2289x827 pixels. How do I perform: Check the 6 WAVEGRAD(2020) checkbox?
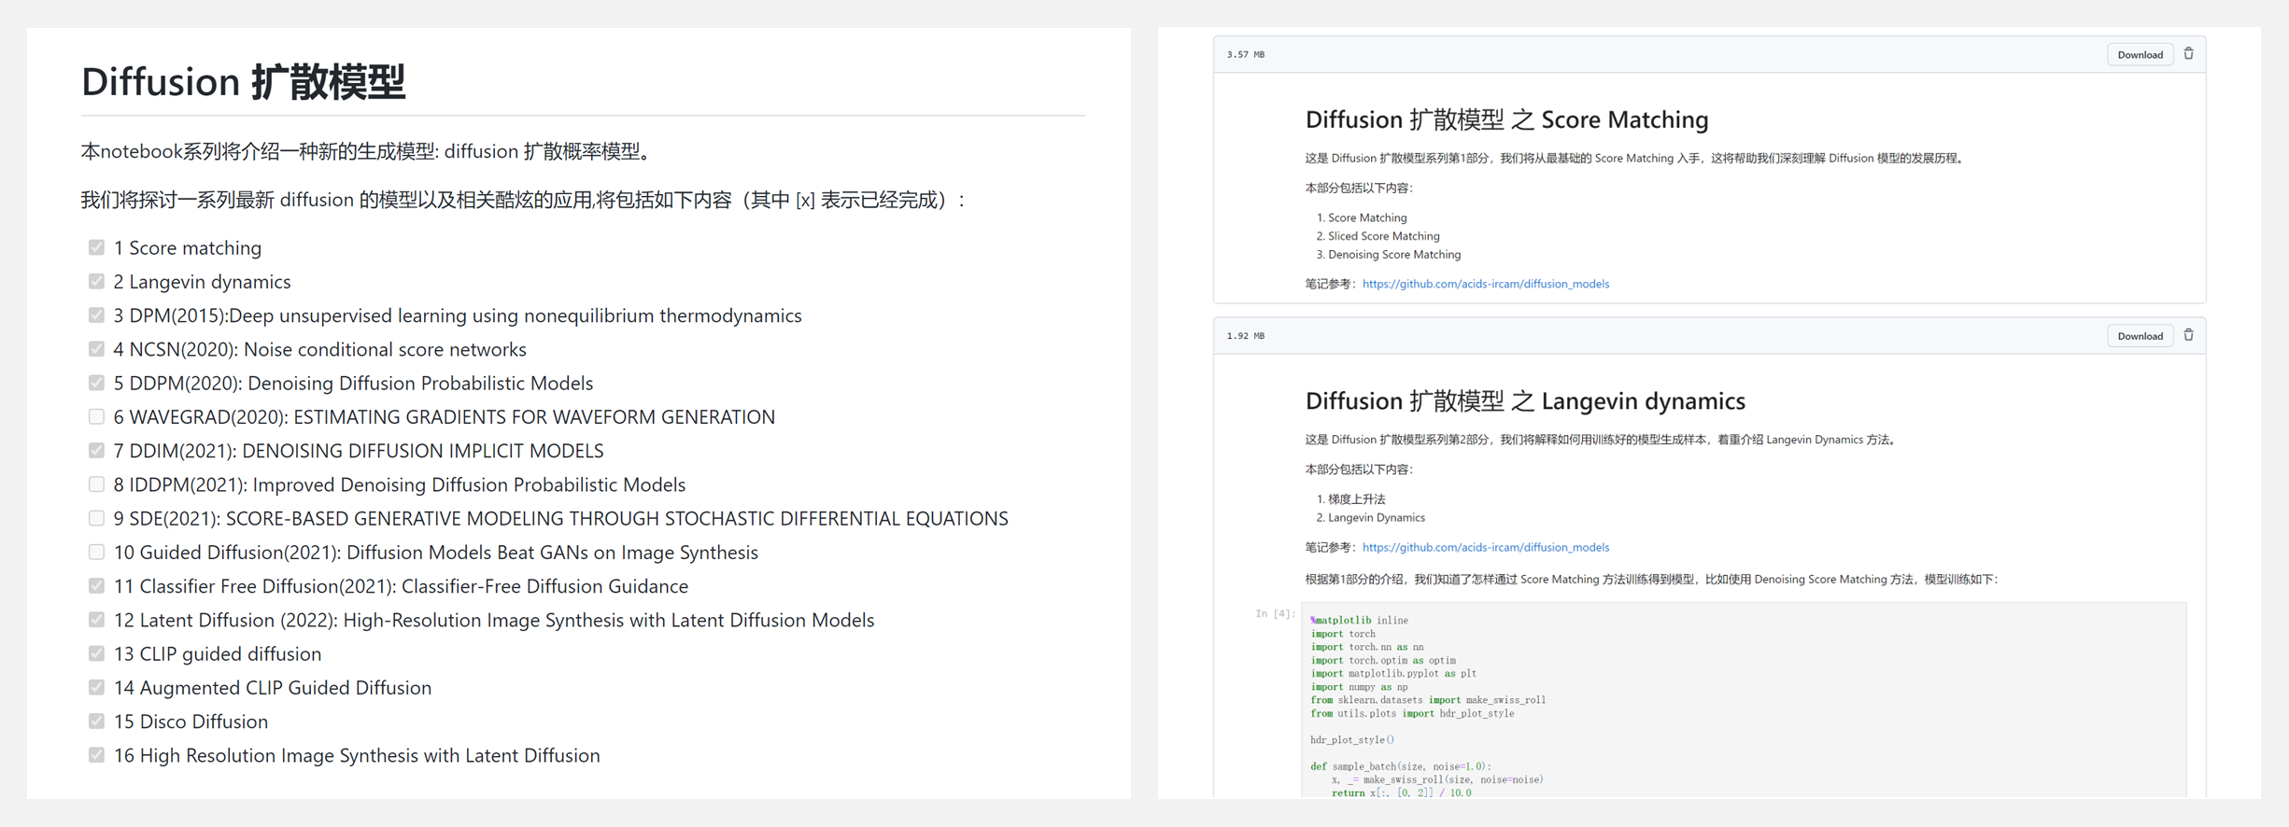click(96, 416)
